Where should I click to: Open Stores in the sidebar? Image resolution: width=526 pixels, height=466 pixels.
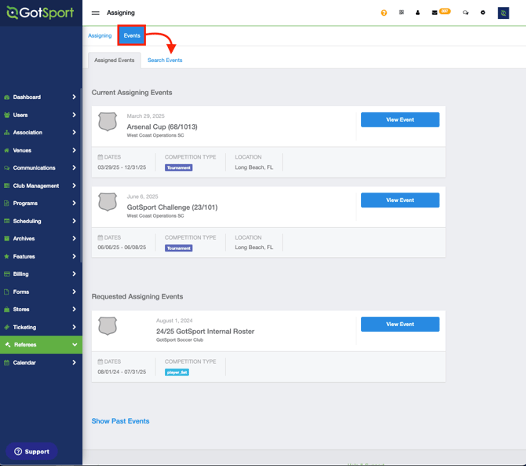[41, 309]
